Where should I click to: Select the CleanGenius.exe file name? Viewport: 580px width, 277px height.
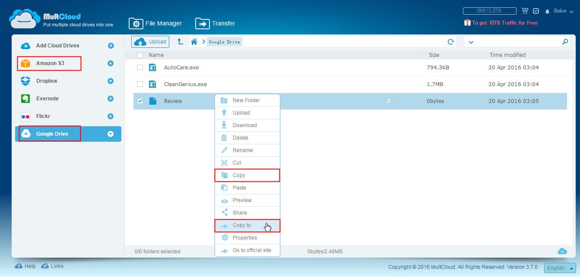coord(186,84)
